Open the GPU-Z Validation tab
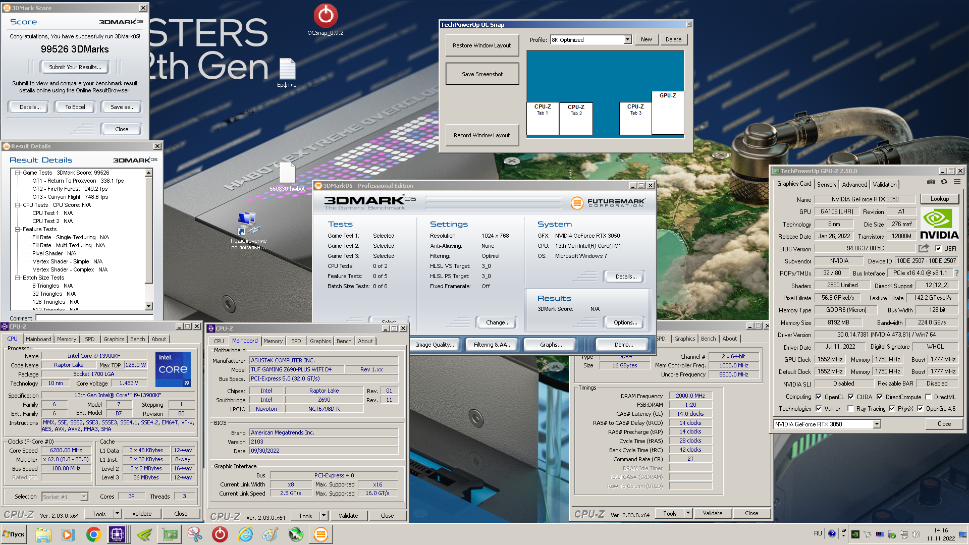The height and width of the screenshot is (545, 969). coord(885,185)
